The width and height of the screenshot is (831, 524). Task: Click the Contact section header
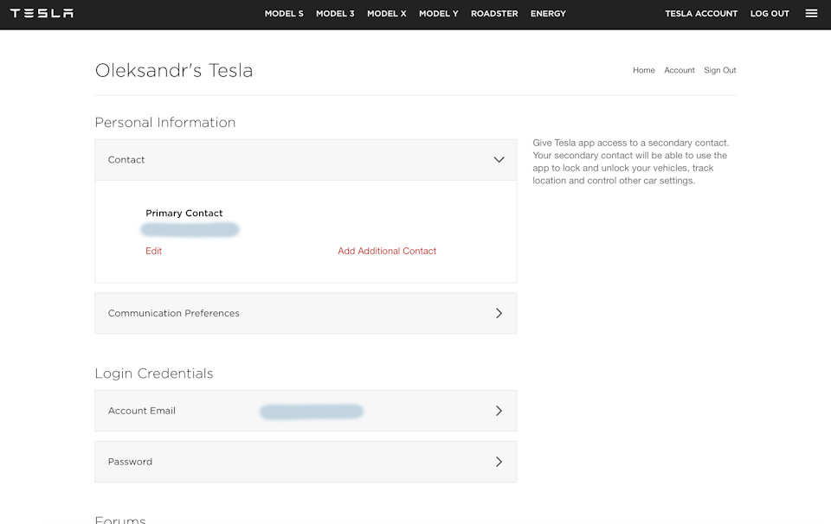[x=306, y=160]
